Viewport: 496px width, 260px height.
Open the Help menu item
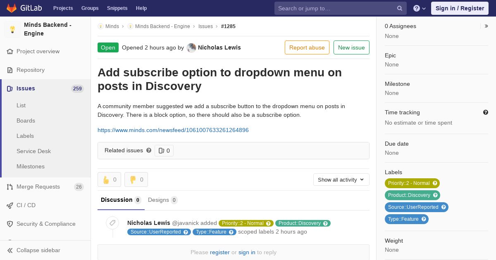141,8
